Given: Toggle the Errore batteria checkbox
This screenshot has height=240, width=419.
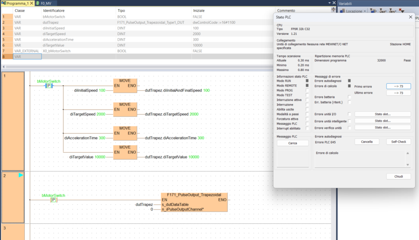Looking at the screenshot, I should pos(349,97).
